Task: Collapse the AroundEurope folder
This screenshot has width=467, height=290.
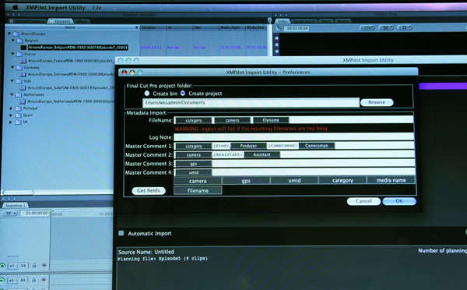Action: [x=9, y=34]
